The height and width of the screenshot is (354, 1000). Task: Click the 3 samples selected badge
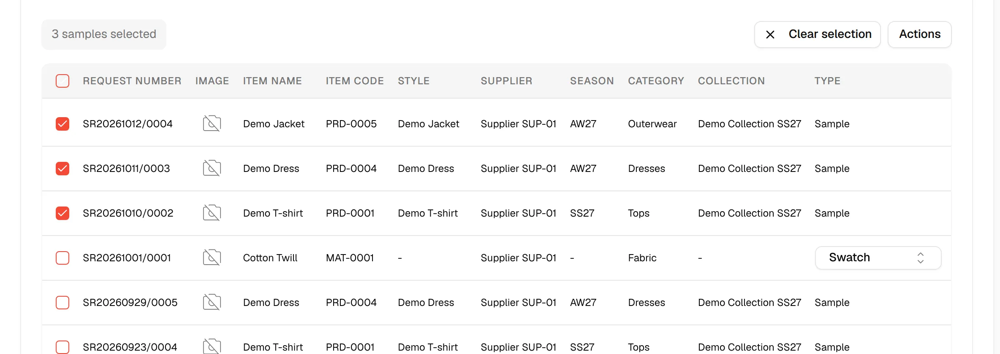pos(104,35)
